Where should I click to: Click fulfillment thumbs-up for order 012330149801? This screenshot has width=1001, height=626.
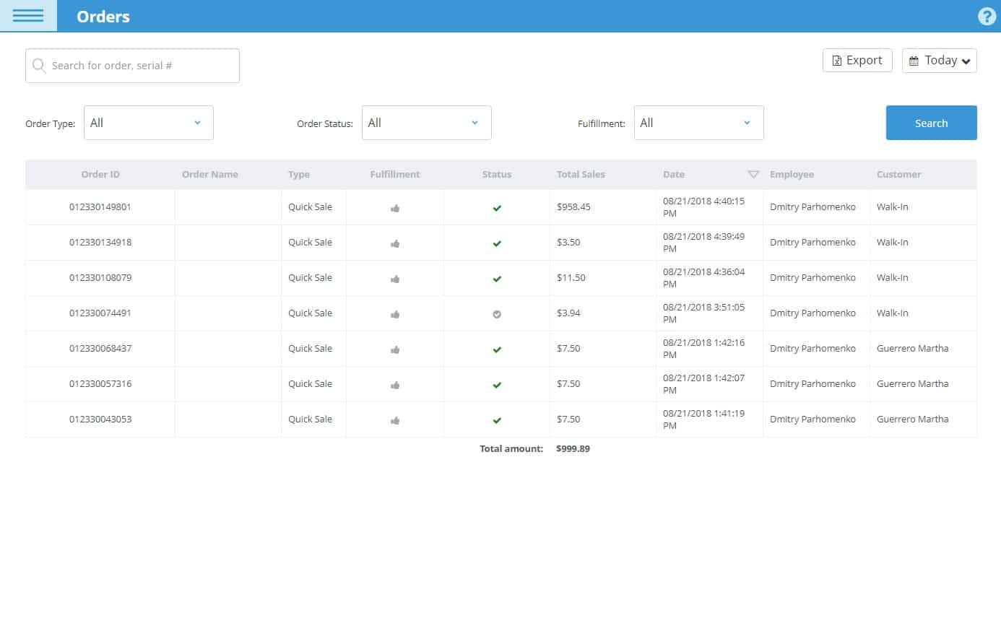[395, 208]
